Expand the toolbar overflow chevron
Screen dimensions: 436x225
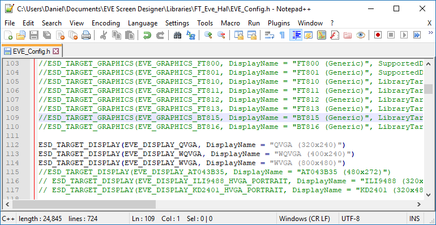pyautogui.click(x=431, y=32)
